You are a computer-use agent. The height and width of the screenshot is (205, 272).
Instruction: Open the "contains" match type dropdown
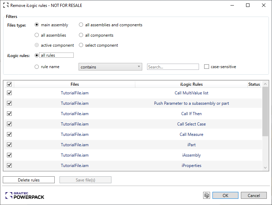click(x=110, y=67)
